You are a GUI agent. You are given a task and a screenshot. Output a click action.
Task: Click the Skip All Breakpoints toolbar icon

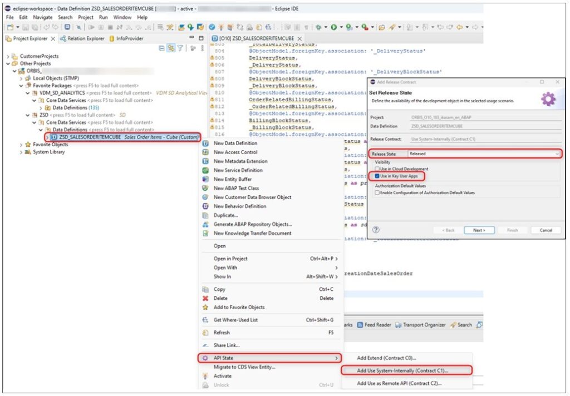click(78, 27)
